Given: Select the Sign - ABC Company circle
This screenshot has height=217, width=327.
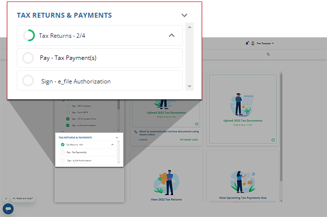Looking at the screenshot, I should pyautogui.click(x=67, y=106).
